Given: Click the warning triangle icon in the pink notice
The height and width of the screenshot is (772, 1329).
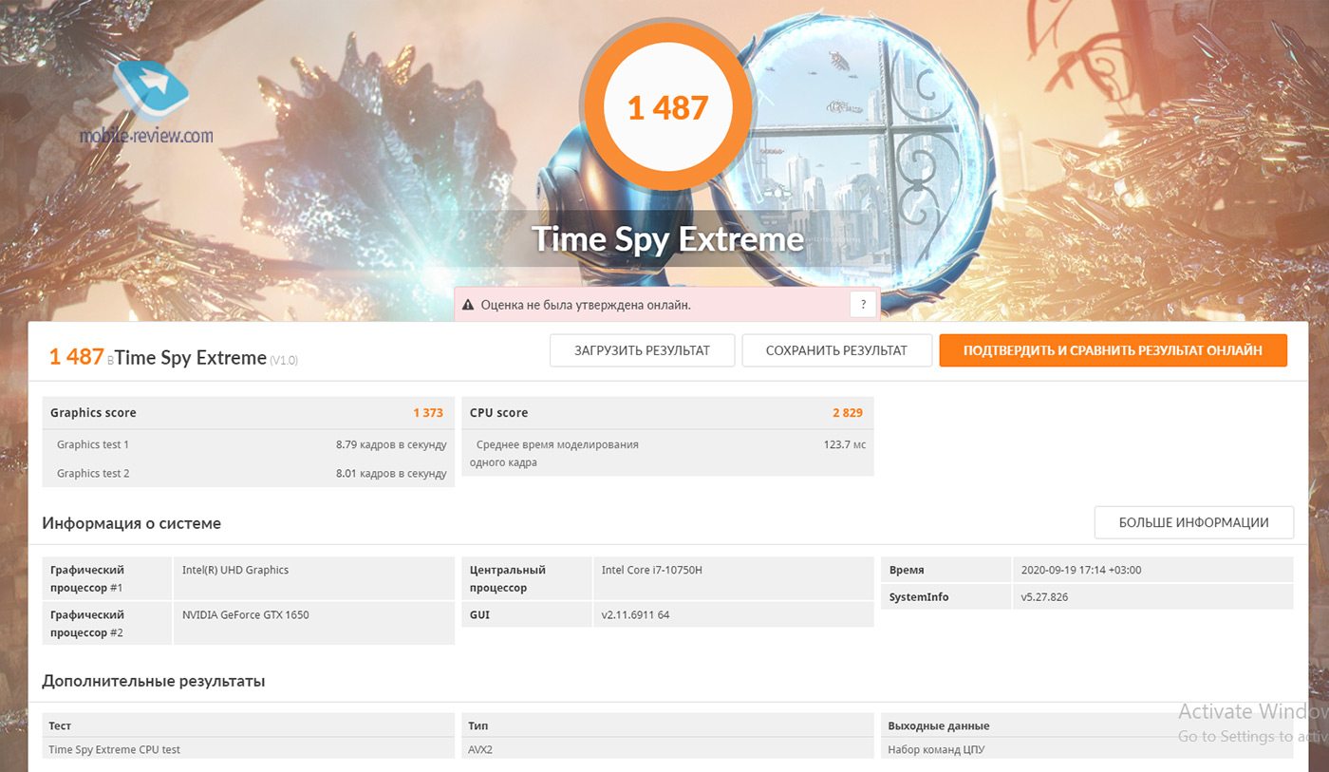Looking at the screenshot, I should click(x=467, y=305).
